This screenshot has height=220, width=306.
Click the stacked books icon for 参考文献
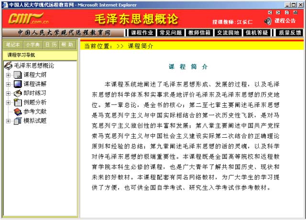[18, 111]
